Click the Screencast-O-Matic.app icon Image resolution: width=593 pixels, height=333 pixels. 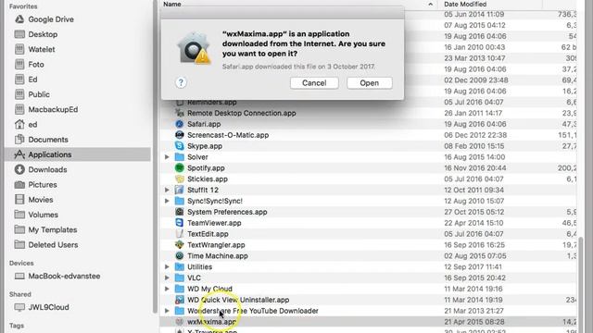[179, 135]
